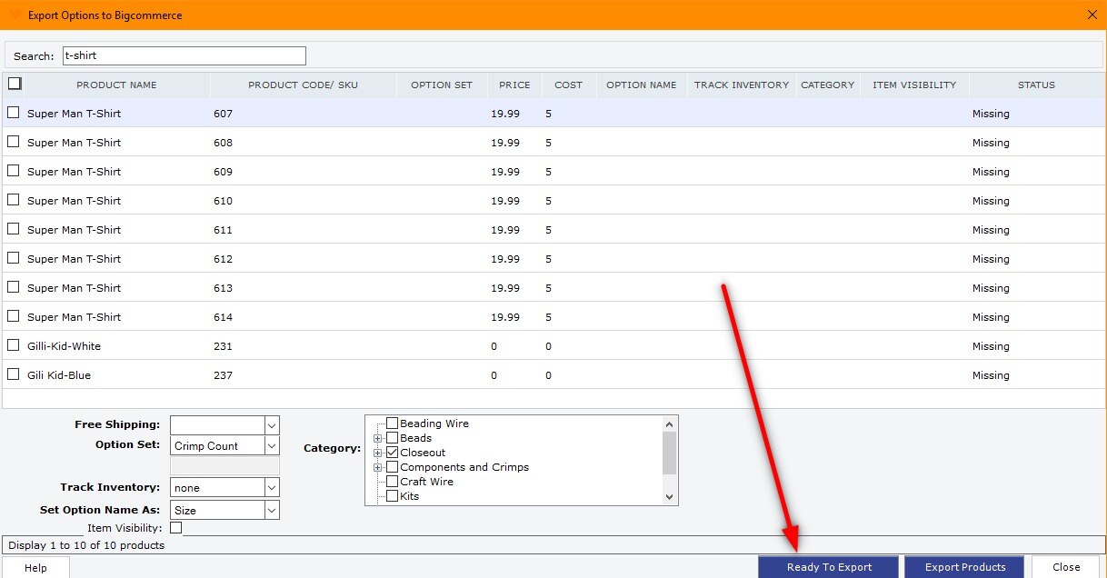Click the Beading Wire category label

pos(434,424)
